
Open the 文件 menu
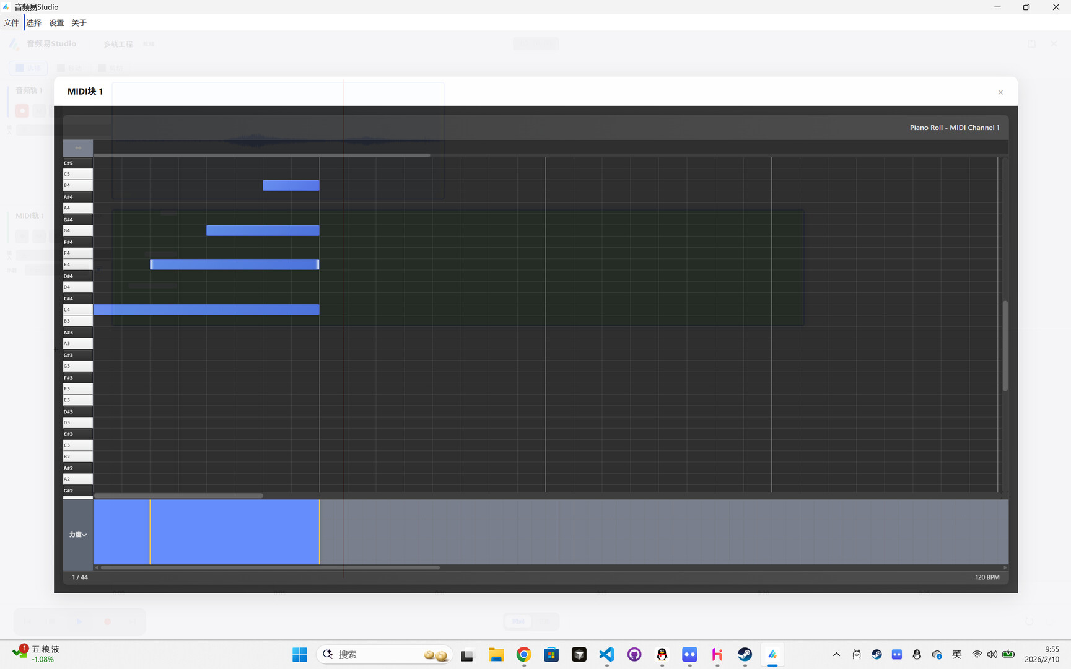point(11,22)
